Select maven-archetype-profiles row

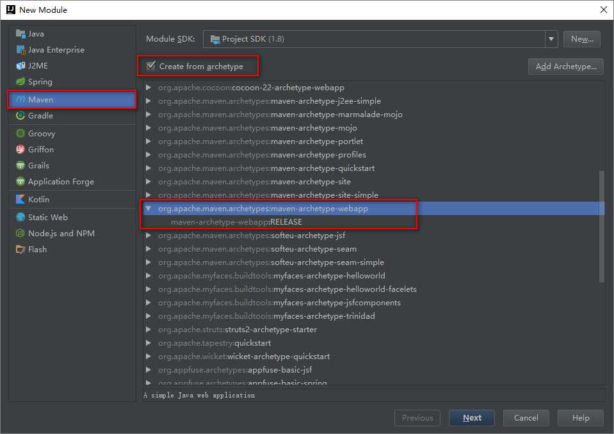click(374, 154)
